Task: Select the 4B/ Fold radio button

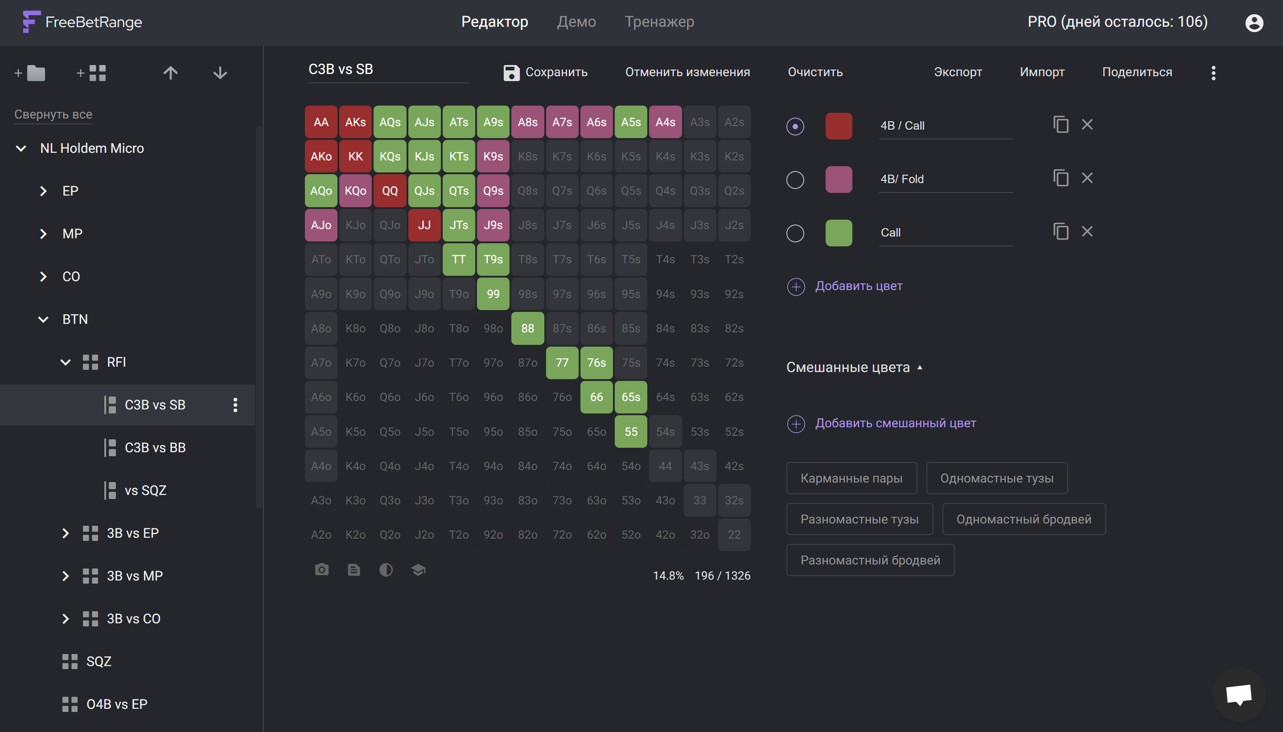Action: coord(795,180)
